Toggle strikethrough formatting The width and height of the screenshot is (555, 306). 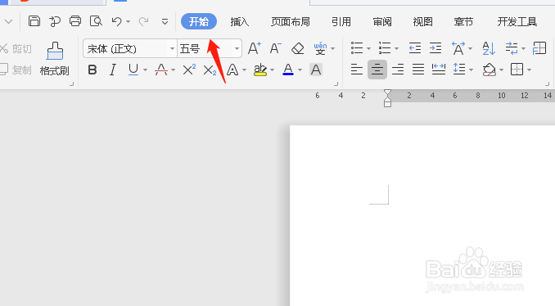(x=161, y=70)
